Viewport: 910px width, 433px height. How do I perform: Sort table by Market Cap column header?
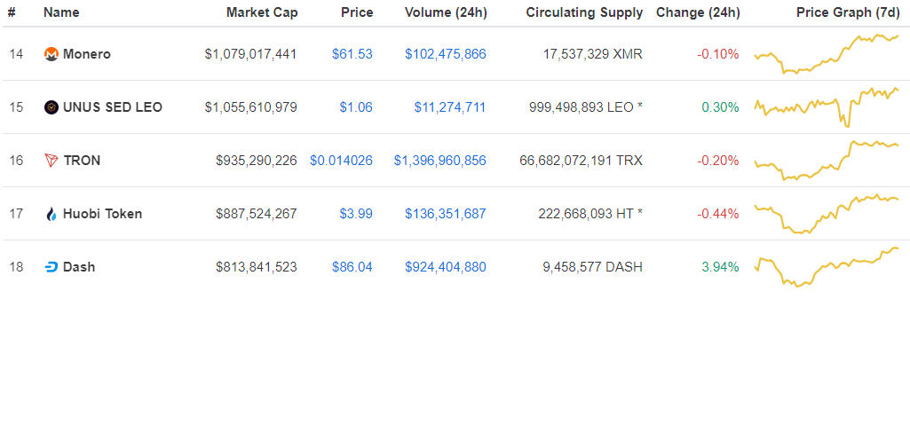[262, 12]
